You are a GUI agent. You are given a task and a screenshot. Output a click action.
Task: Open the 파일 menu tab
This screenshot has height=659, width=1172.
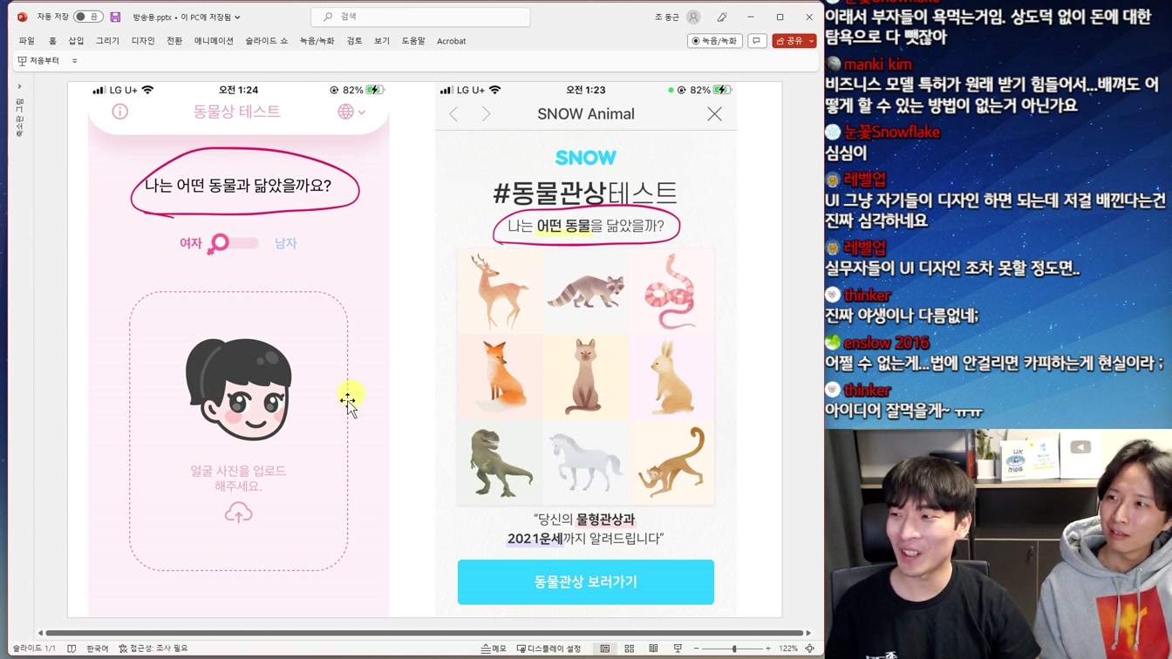(x=27, y=41)
